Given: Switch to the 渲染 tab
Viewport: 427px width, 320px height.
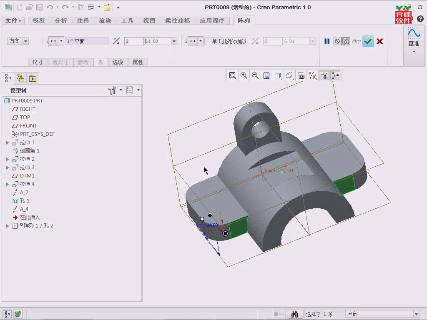Looking at the screenshot, I should (105, 21).
